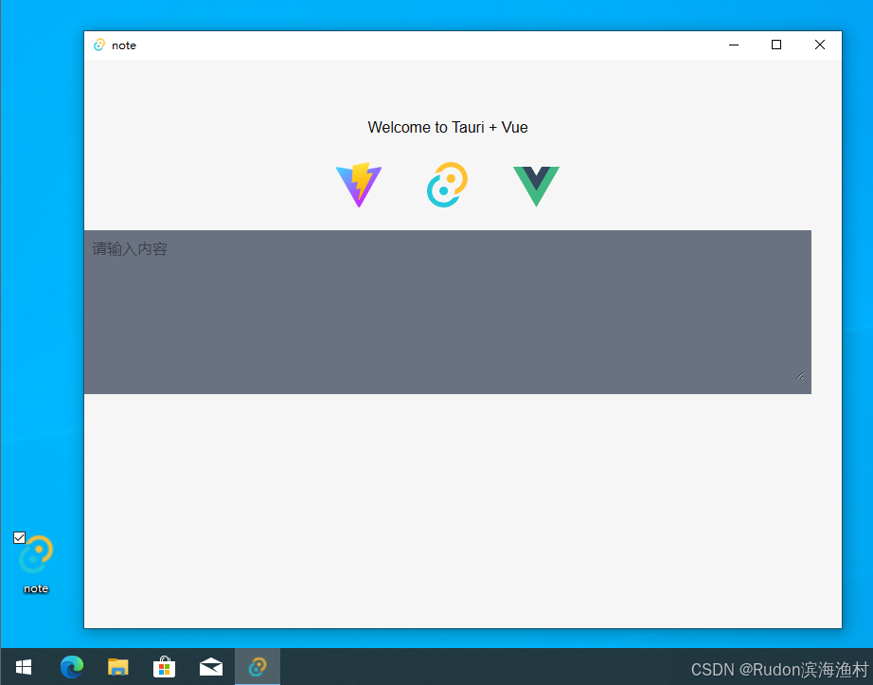Image resolution: width=873 pixels, height=685 pixels.
Task: Open File Explorer from taskbar
Action: pos(118,667)
